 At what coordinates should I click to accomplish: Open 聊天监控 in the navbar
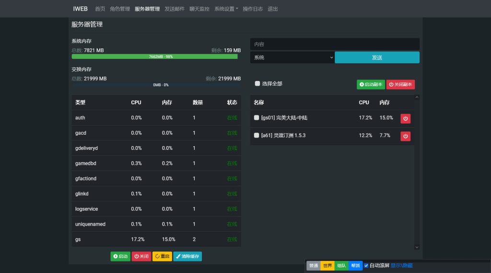pyautogui.click(x=199, y=9)
